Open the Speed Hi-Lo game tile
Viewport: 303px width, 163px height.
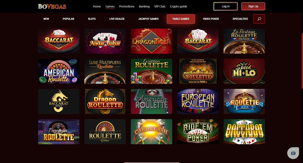pyautogui.click(x=244, y=71)
